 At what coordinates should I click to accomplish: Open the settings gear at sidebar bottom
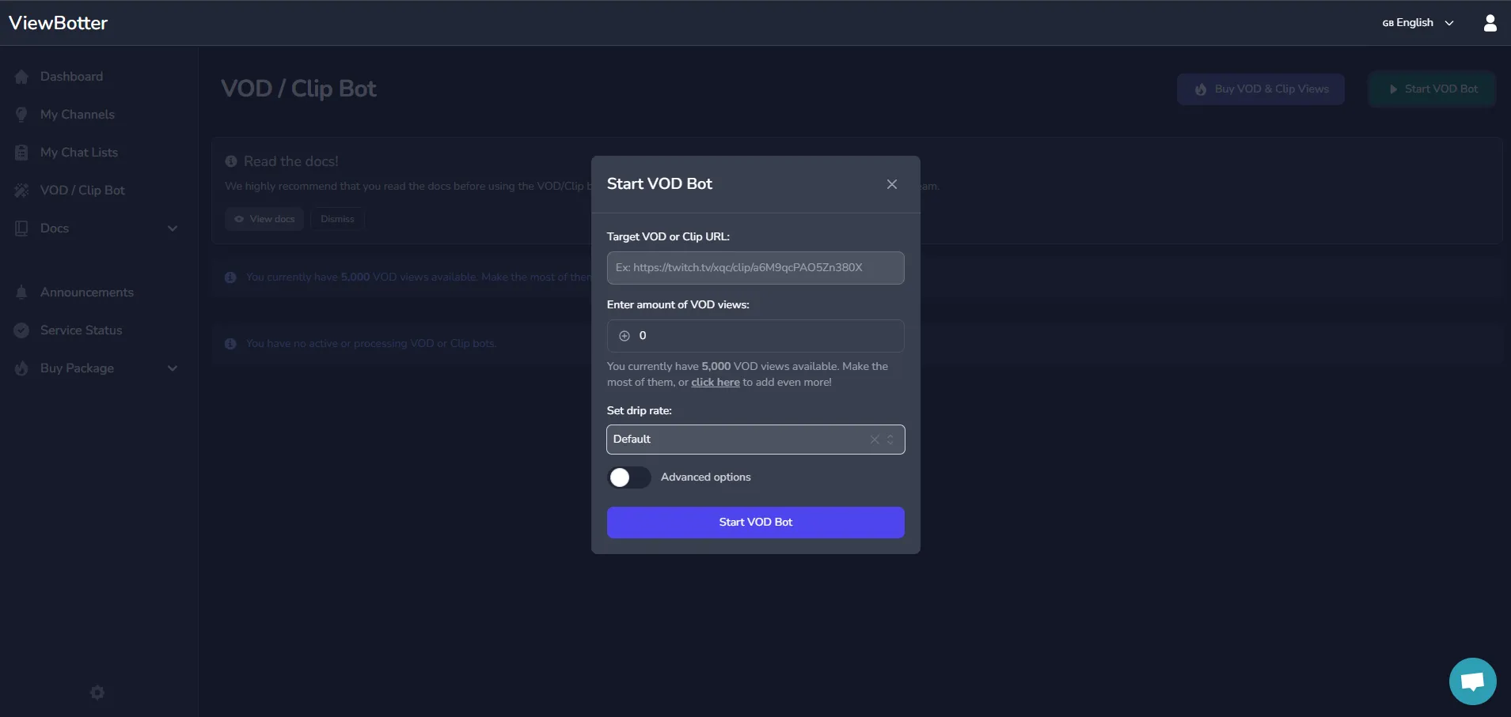(x=97, y=692)
